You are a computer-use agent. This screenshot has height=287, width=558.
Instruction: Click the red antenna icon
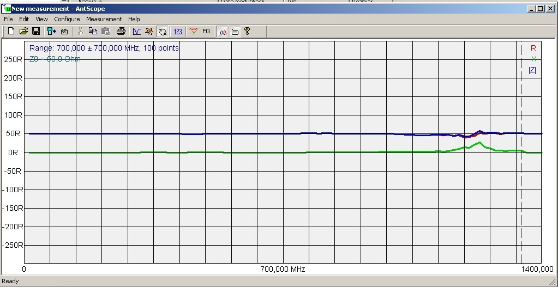(x=193, y=32)
